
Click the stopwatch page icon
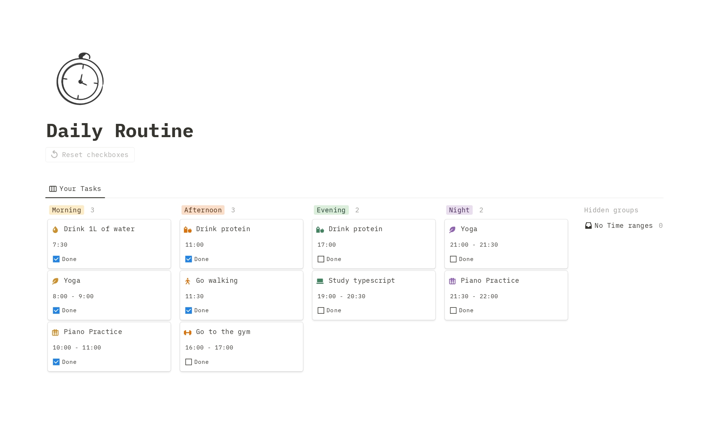[80, 79]
